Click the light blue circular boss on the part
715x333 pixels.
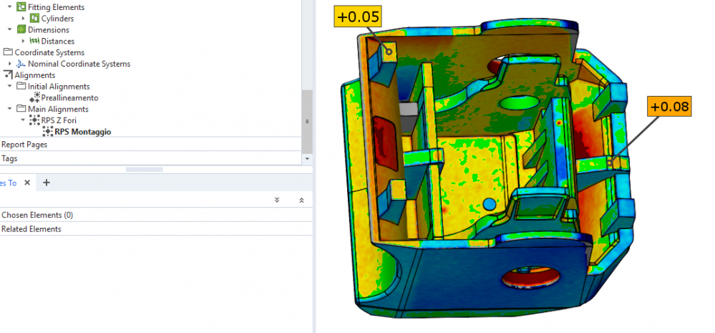[x=489, y=203]
